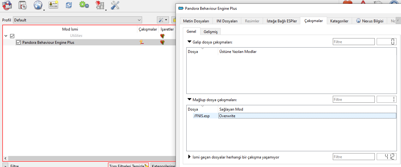The image size is (401, 167).
Task: Open the executables green gears icon
Action: 84,5
